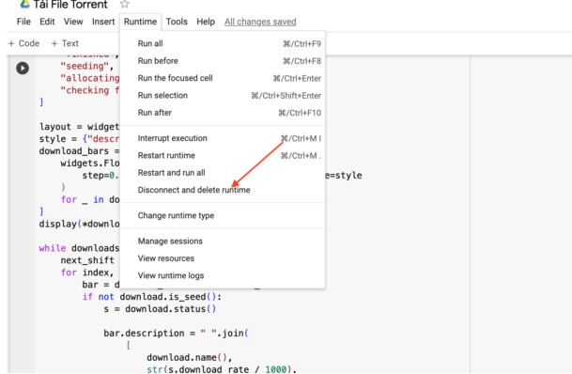Close the Runtime menu tab

pyautogui.click(x=140, y=22)
